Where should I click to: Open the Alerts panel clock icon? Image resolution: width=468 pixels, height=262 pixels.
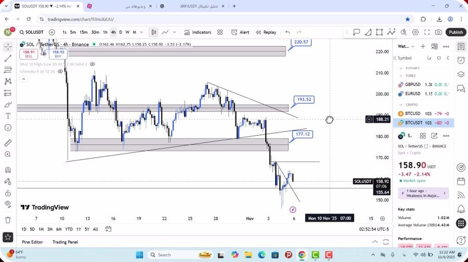pyautogui.click(x=461, y=60)
